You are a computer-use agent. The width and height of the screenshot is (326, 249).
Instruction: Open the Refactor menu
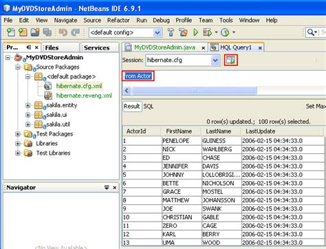click(118, 20)
